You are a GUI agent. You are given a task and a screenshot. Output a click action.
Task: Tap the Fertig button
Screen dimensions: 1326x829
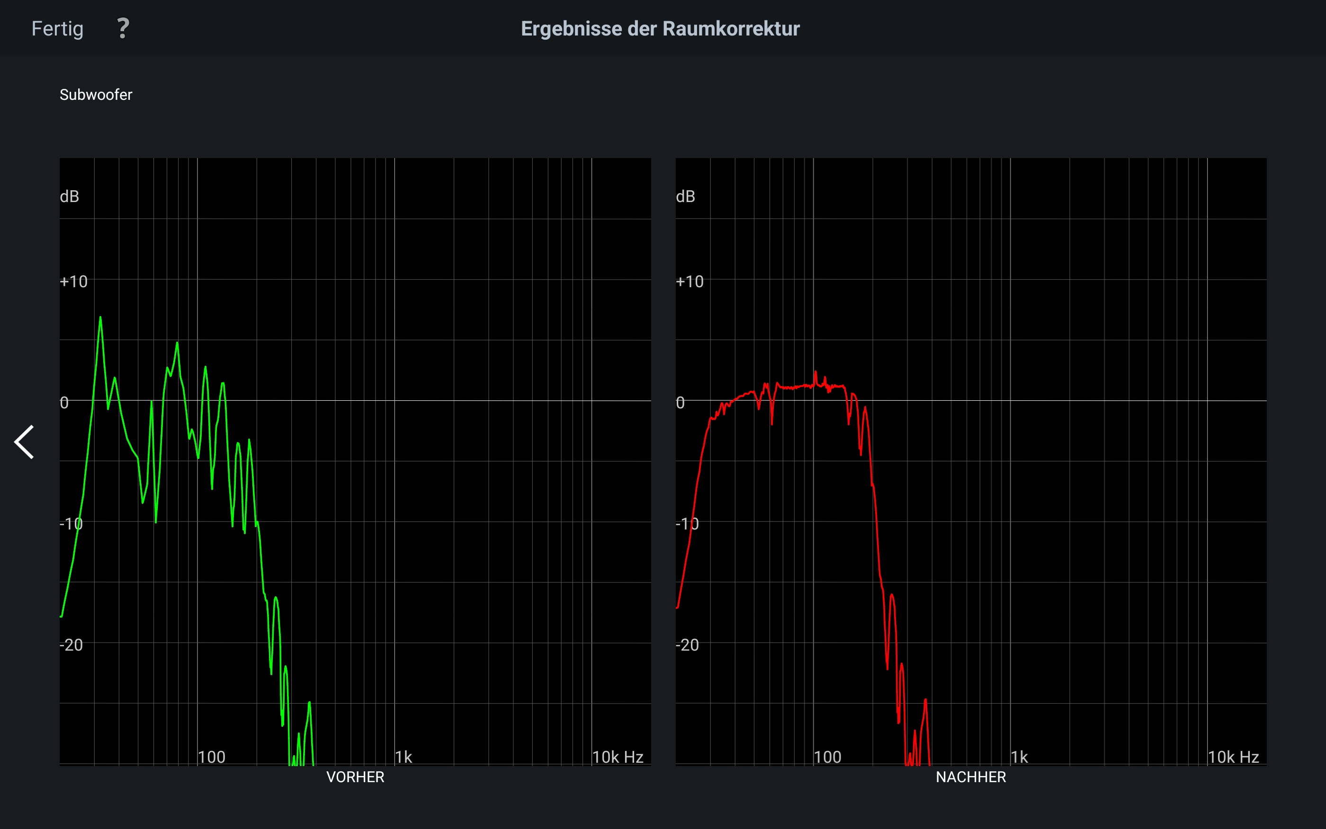coord(57,28)
